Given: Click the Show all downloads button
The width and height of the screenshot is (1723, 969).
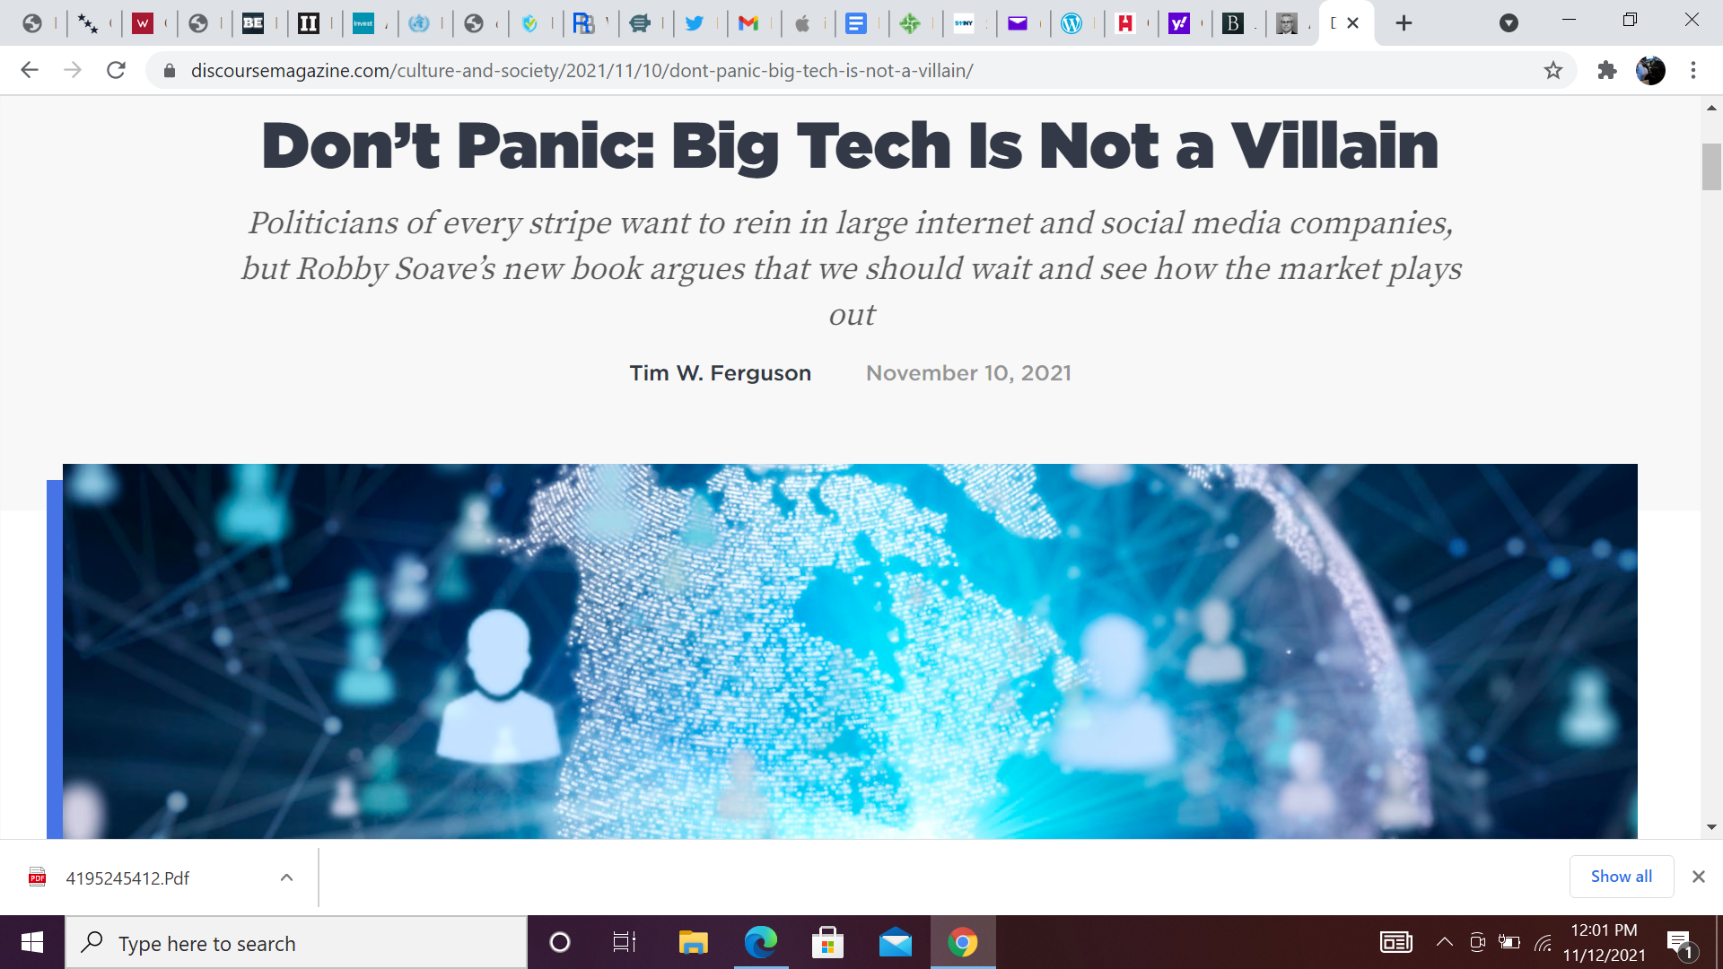Looking at the screenshot, I should (1621, 877).
